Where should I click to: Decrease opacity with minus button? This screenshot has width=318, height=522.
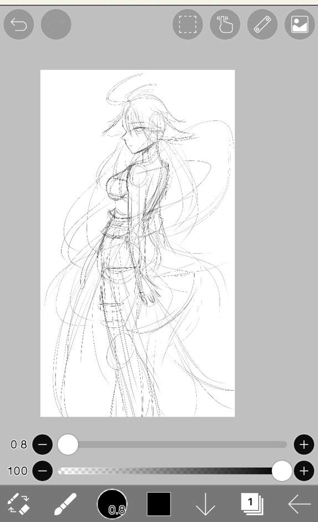42,470
